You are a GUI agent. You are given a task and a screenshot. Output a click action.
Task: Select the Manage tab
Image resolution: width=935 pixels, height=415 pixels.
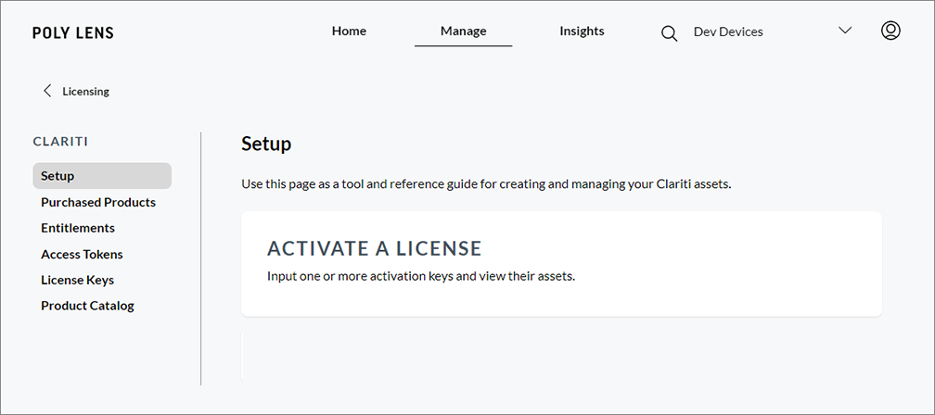point(464,31)
